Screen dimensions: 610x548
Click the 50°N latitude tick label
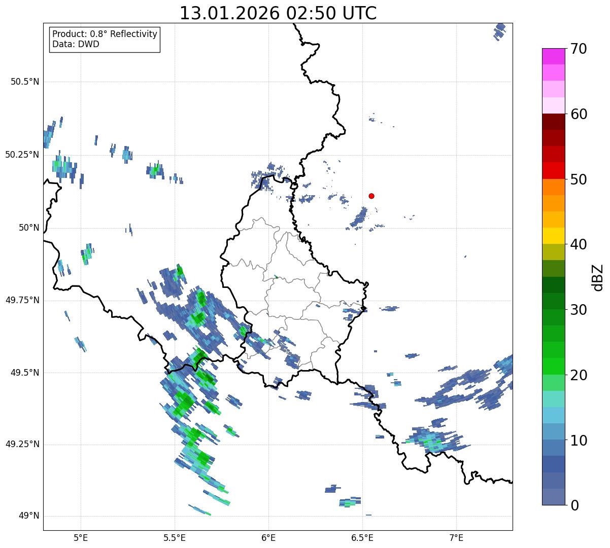29,228
